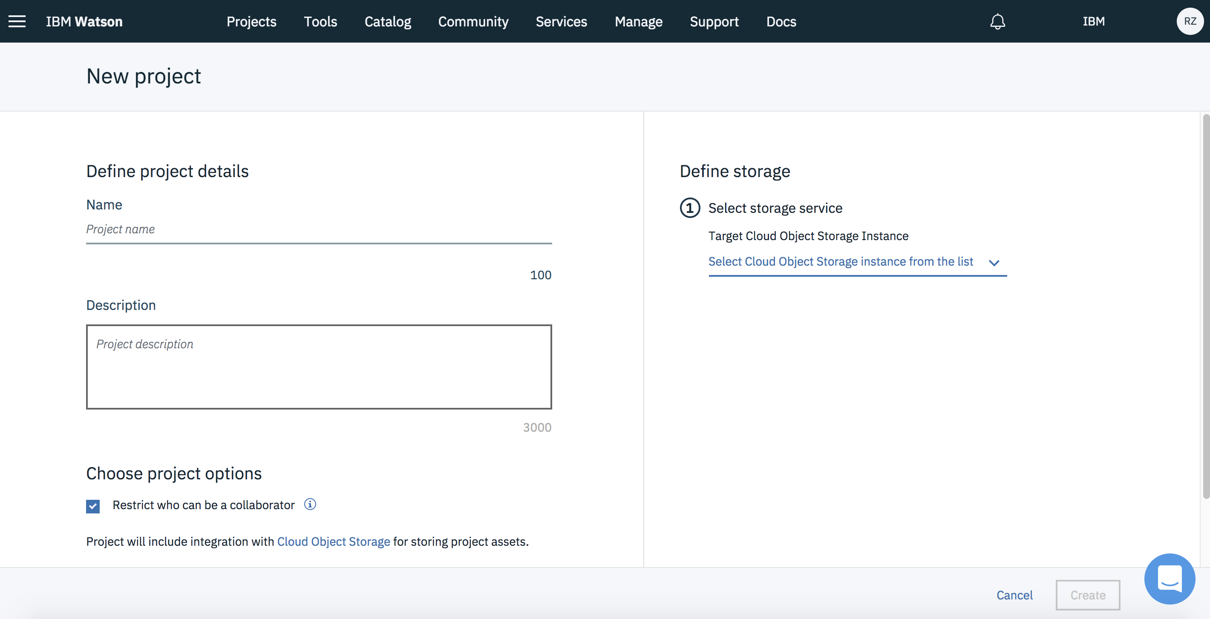This screenshot has height=619, width=1210.
Task: Open the RZ user avatar menu
Action: pos(1189,22)
